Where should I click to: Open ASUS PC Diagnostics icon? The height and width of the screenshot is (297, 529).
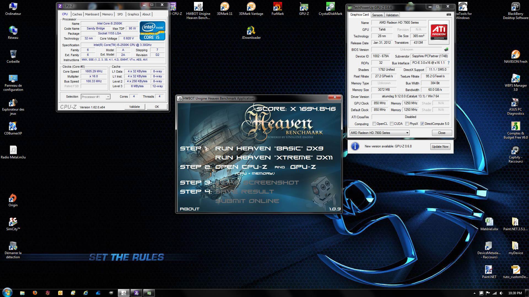(x=515, y=106)
